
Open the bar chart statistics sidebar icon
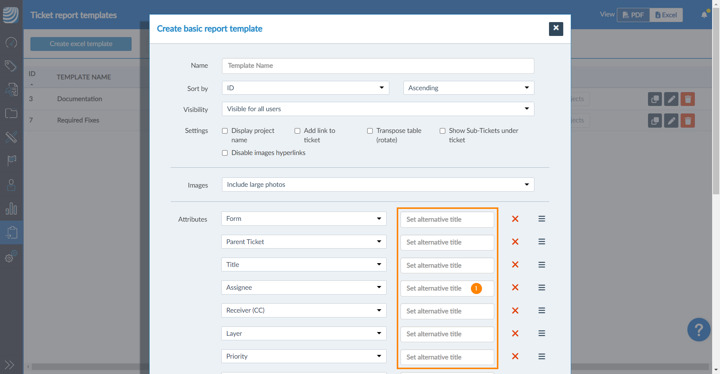coord(11,209)
